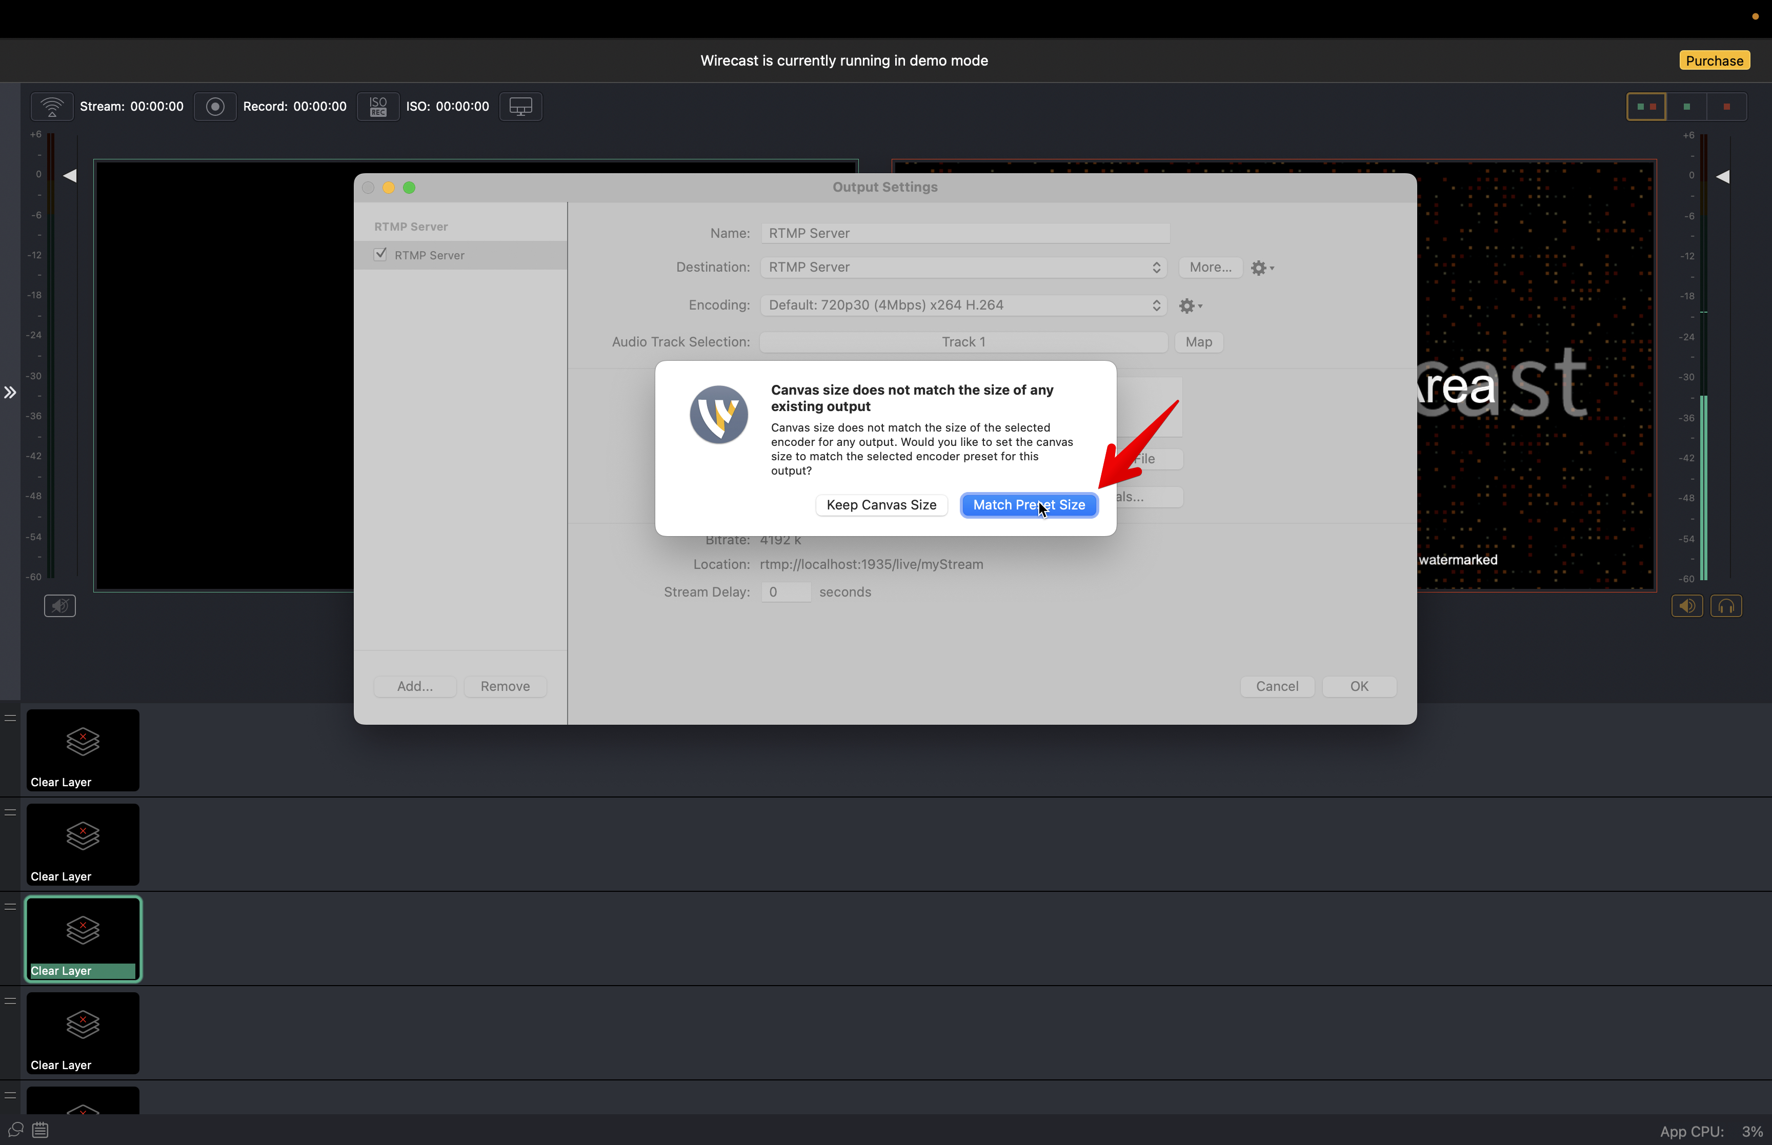Start recording with the Record icon
The height and width of the screenshot is (1145, 1772).
click(x=215, y=106)
